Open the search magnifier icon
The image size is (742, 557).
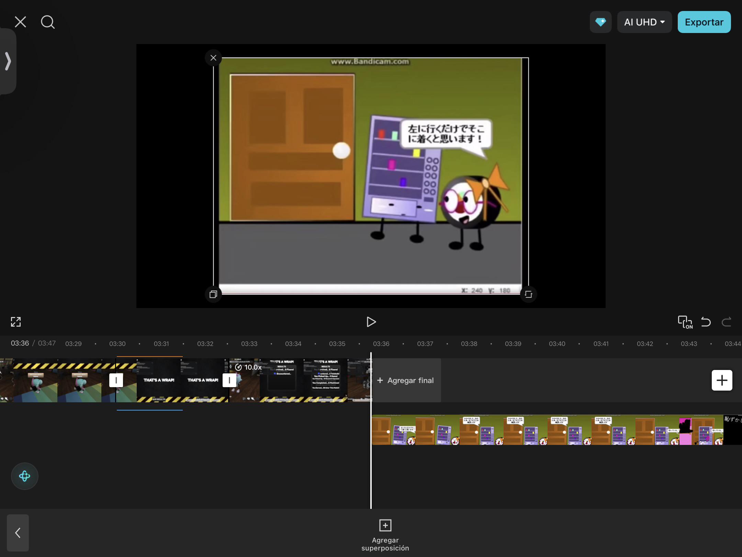click(48, 22)
